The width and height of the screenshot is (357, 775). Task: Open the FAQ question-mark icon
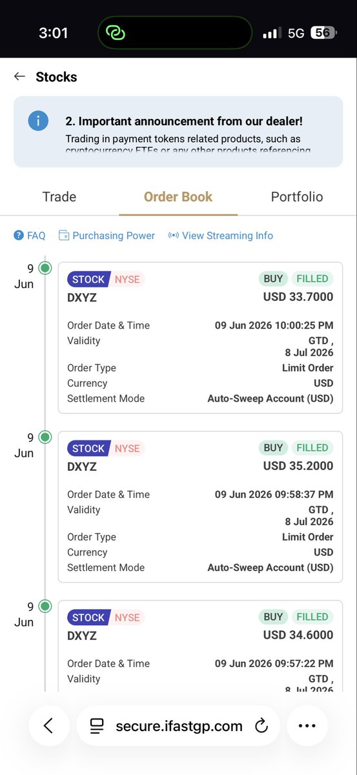point(19,236)
